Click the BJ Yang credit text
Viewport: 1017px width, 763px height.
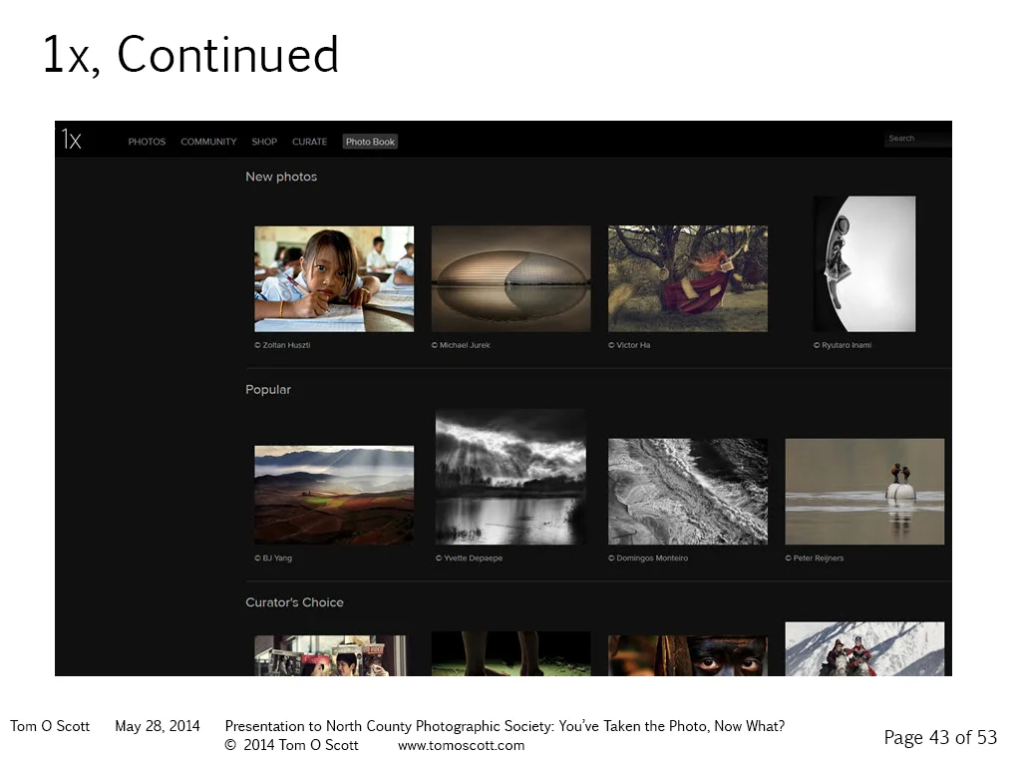[x=273, y=558]
